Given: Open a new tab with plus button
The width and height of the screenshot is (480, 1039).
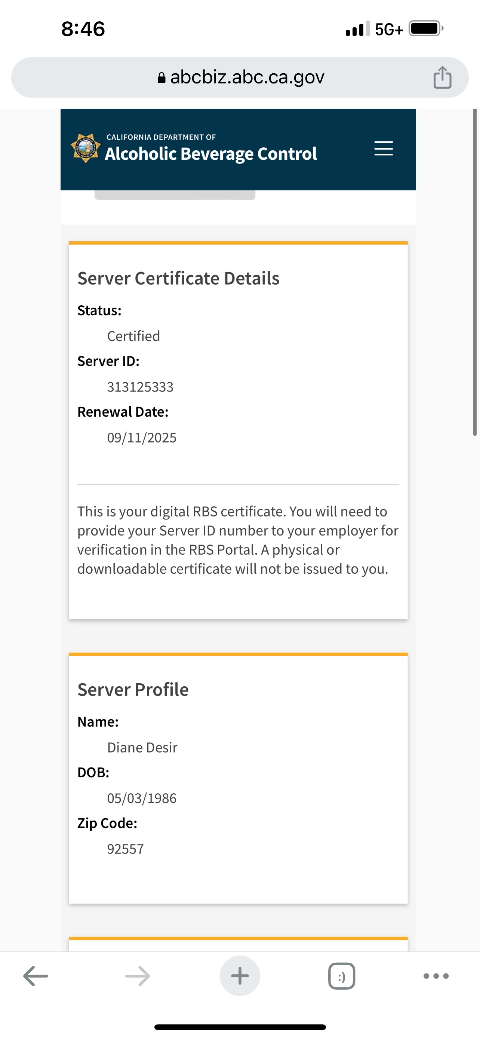Looking at the screenshot, I should tap(240, 976).
